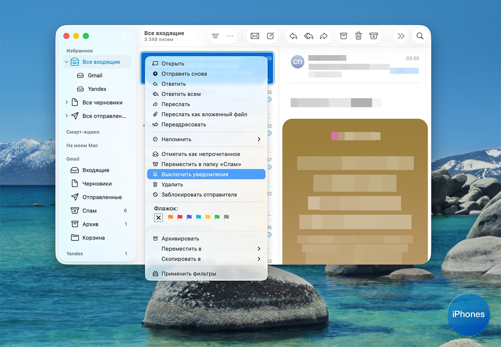Click the reply all toolbar icon

308,36
